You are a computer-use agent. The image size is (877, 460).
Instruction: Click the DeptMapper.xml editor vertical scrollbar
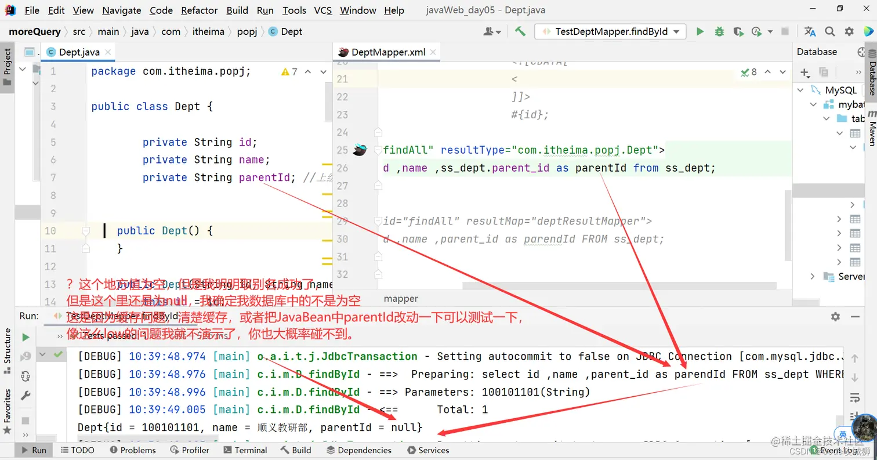(x=788, y=225)
